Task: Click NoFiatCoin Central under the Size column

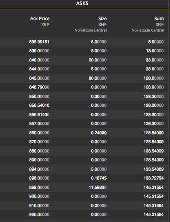Action: pyautogui.click(x=90, y=30)
